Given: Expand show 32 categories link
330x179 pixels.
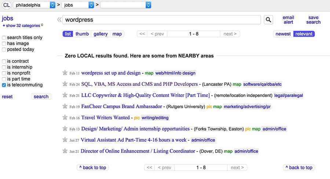Looking at the screenshot, I should 21,26.
